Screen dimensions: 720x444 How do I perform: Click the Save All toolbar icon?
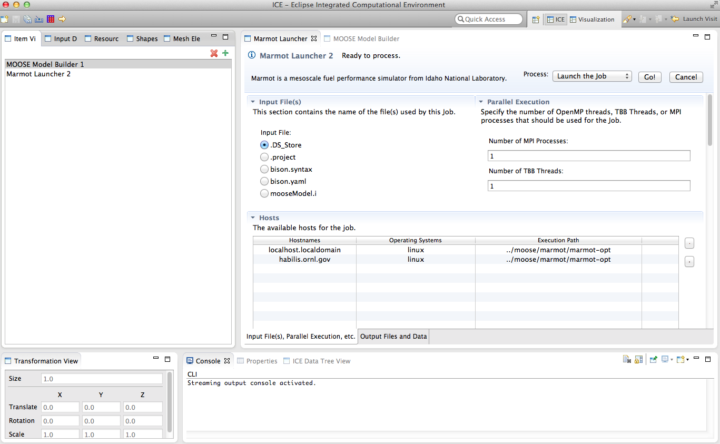click(27, 19)
